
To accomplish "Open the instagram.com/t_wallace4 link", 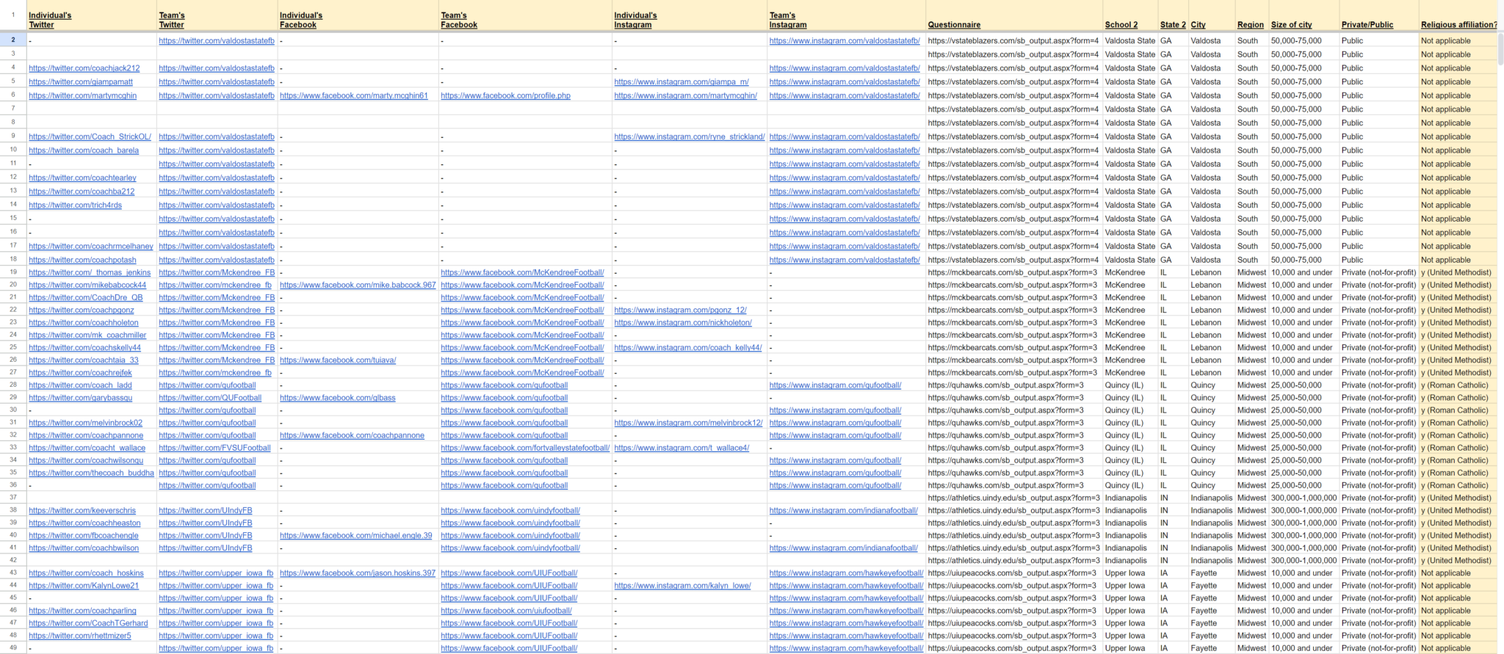I will (682, 448).
